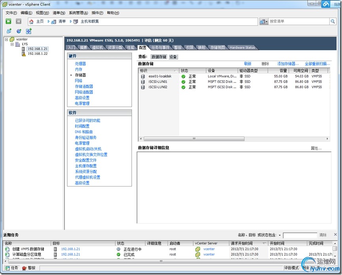This screenshot has width=342, height=275.
Task: Switch to the 任务与事件 tab
Action: [160, 47]
